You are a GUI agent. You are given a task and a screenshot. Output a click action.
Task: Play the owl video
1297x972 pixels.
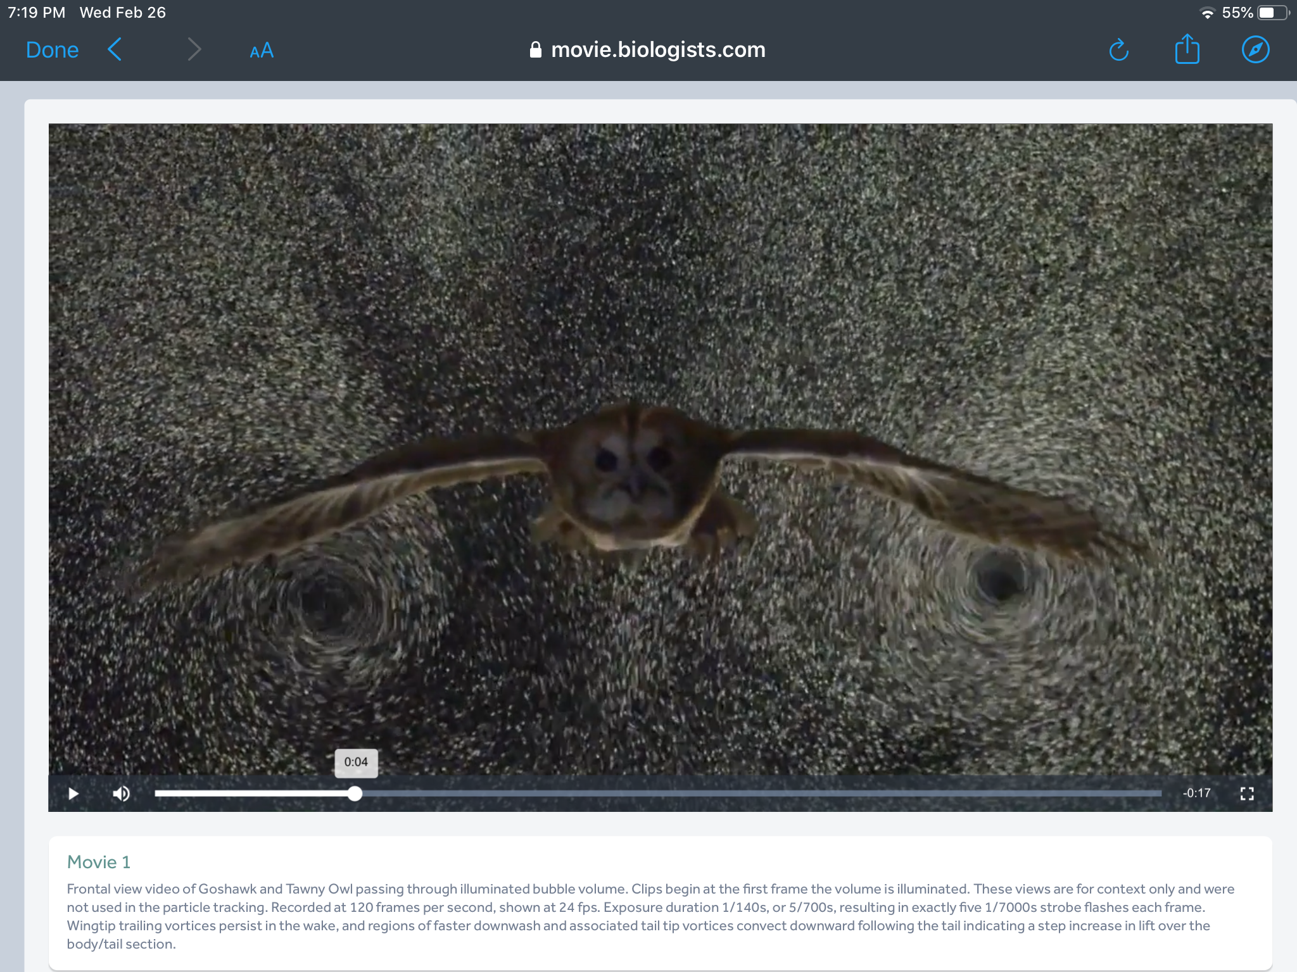click(73, 794)
